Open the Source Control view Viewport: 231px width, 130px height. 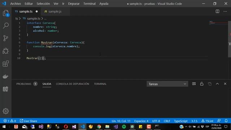(x=6, y=38)
